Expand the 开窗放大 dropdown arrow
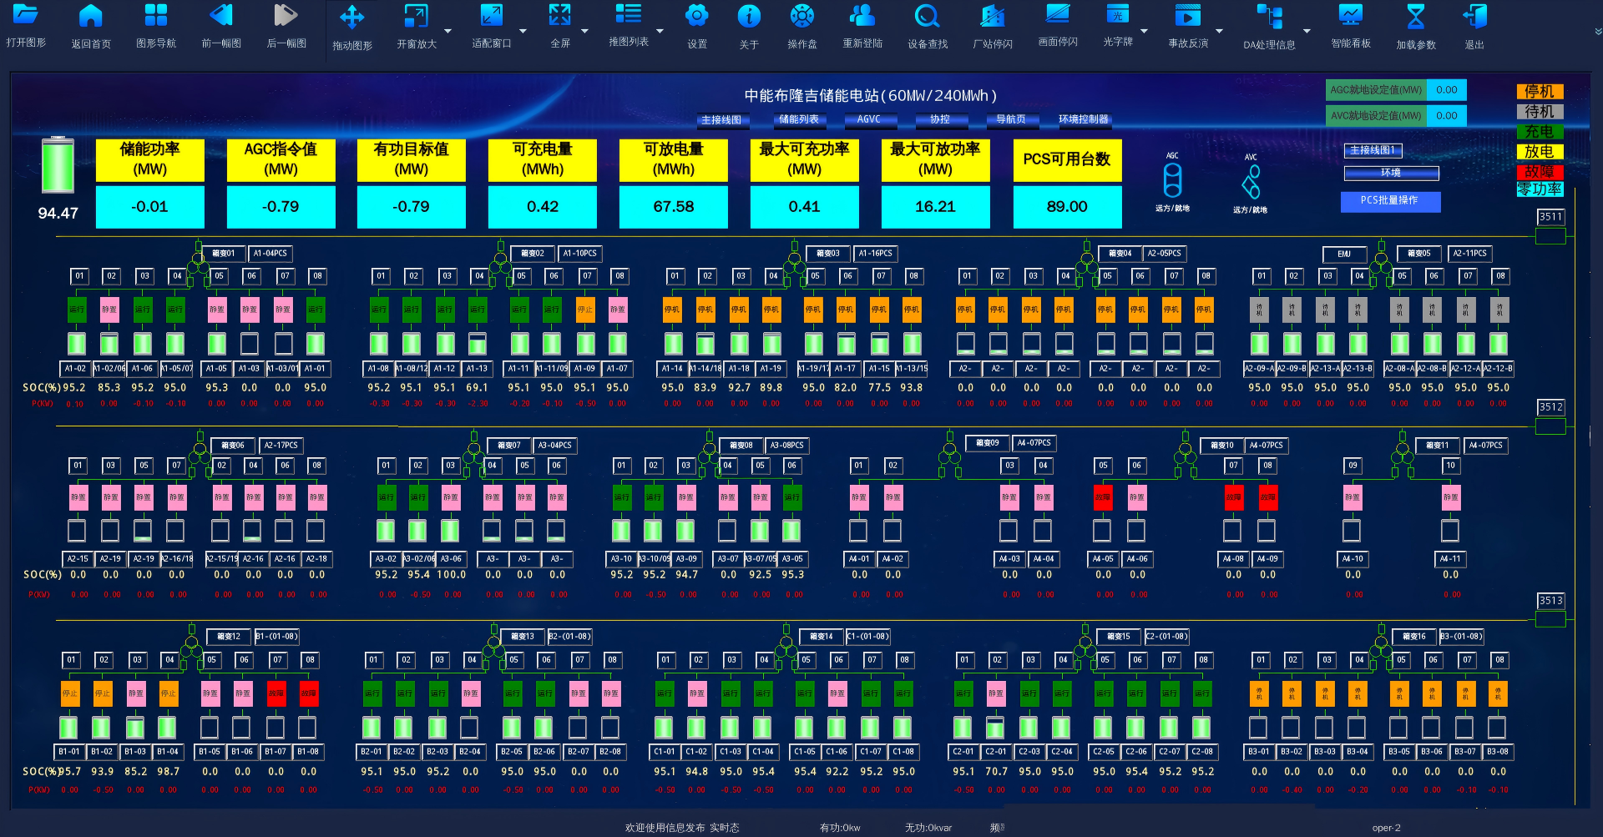1603x837 pixels. pyautogui.click(x=448, y=32)
